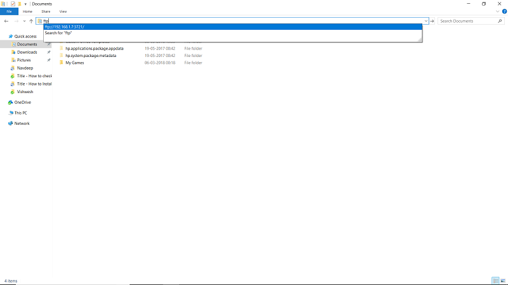Switch to details view button
Image resolution: width=508 pixels, height=285 pixels.
495,281
